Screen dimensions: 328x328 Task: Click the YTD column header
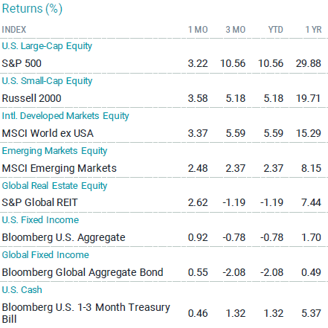(x=275, y=30)
